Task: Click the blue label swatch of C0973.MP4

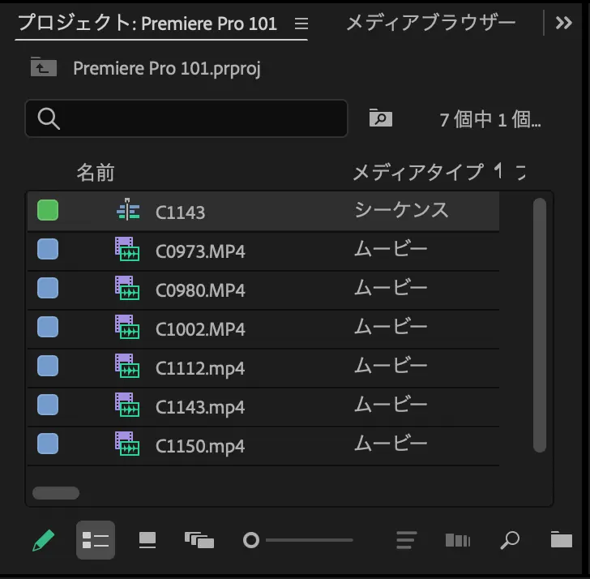Action: click(48, 249)
